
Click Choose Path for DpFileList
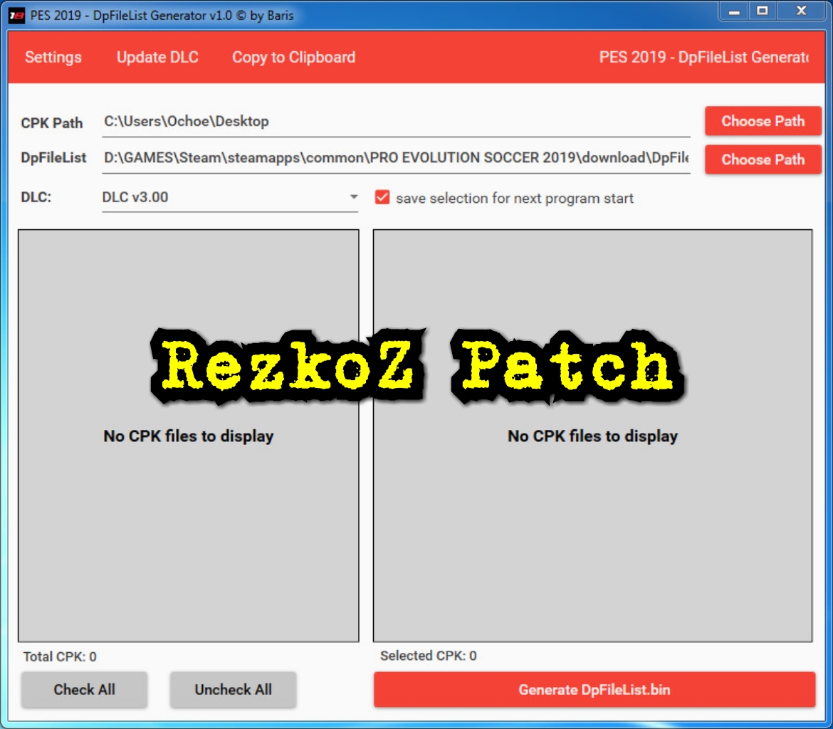pyautogui.click(x=763, y=159)
